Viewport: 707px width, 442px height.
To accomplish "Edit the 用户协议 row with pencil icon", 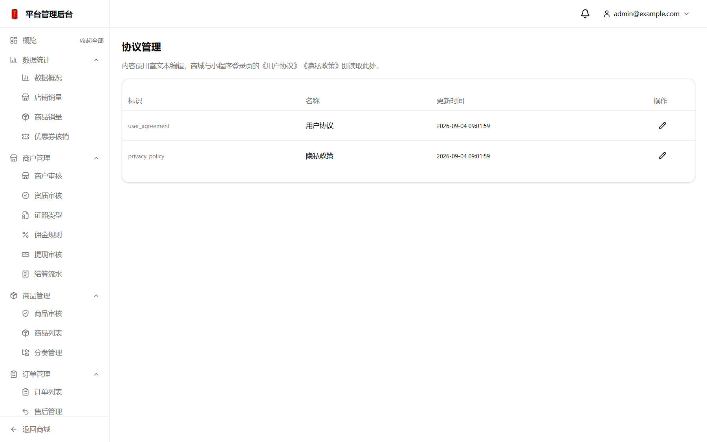I will pos(662,126).
